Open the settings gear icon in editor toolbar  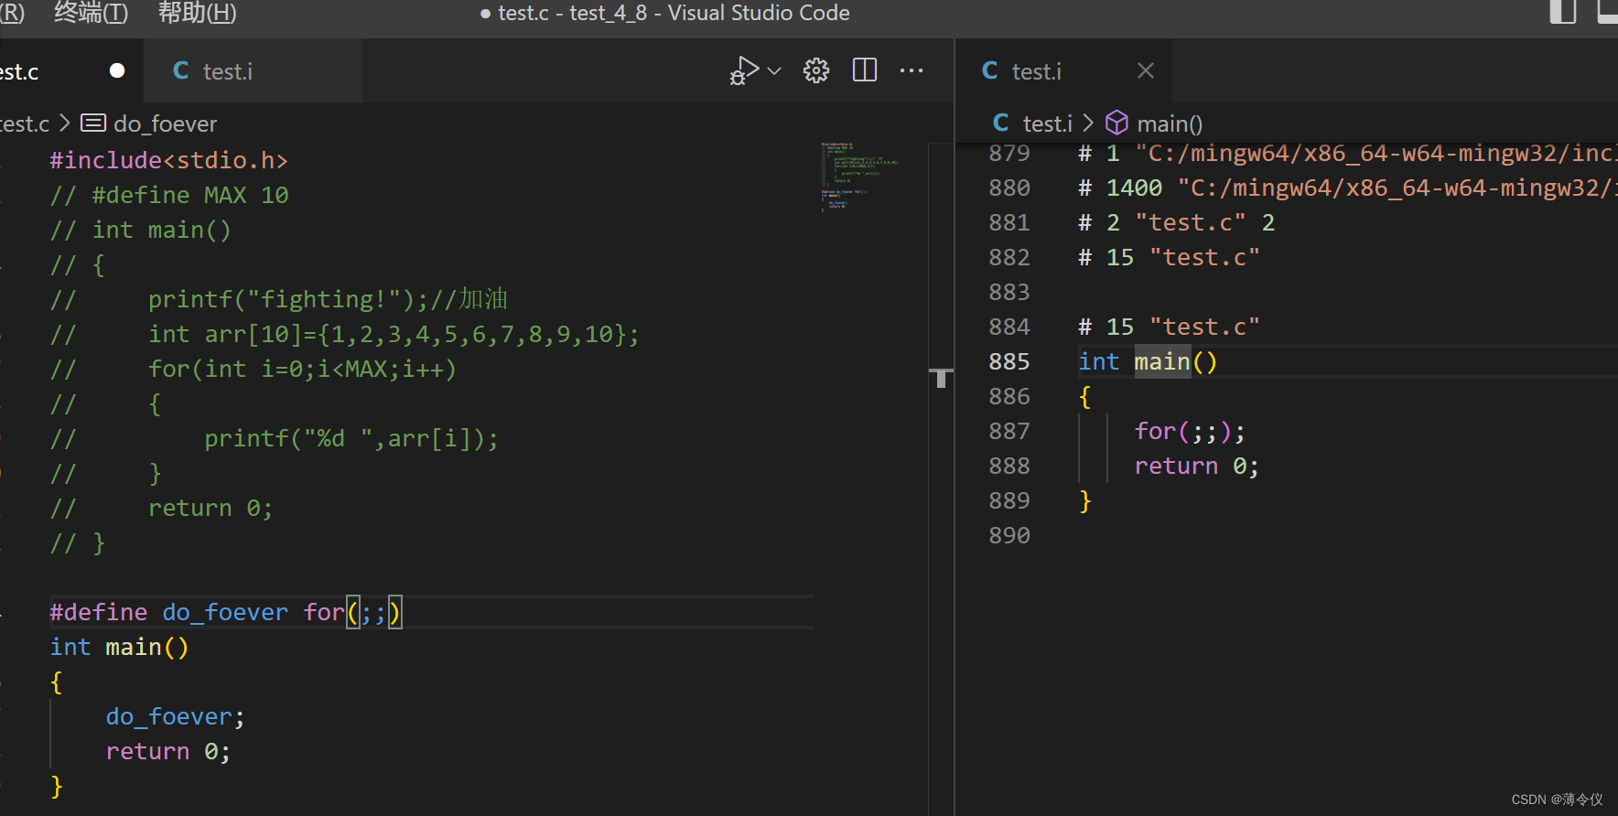(x=816, y=70)
